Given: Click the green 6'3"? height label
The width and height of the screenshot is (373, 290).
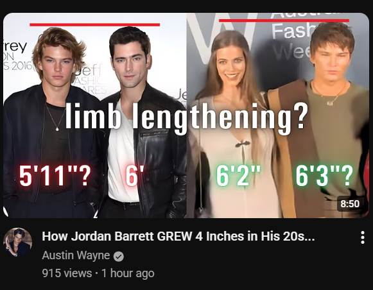Looking at the screenshot, I should [324, 176].
